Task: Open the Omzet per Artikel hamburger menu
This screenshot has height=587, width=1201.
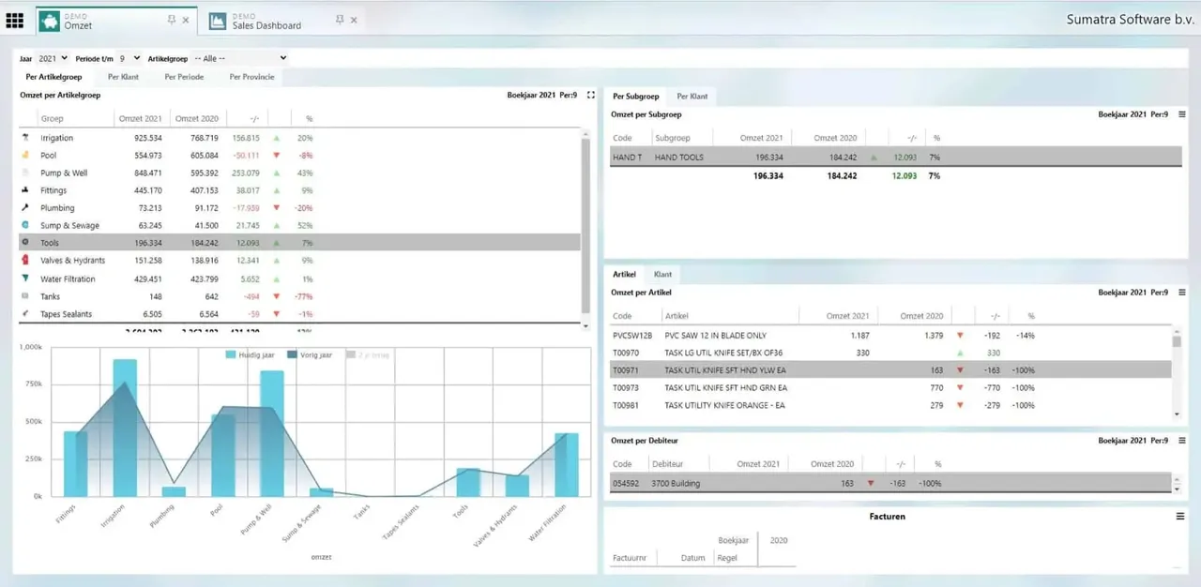Action: 1181,293
